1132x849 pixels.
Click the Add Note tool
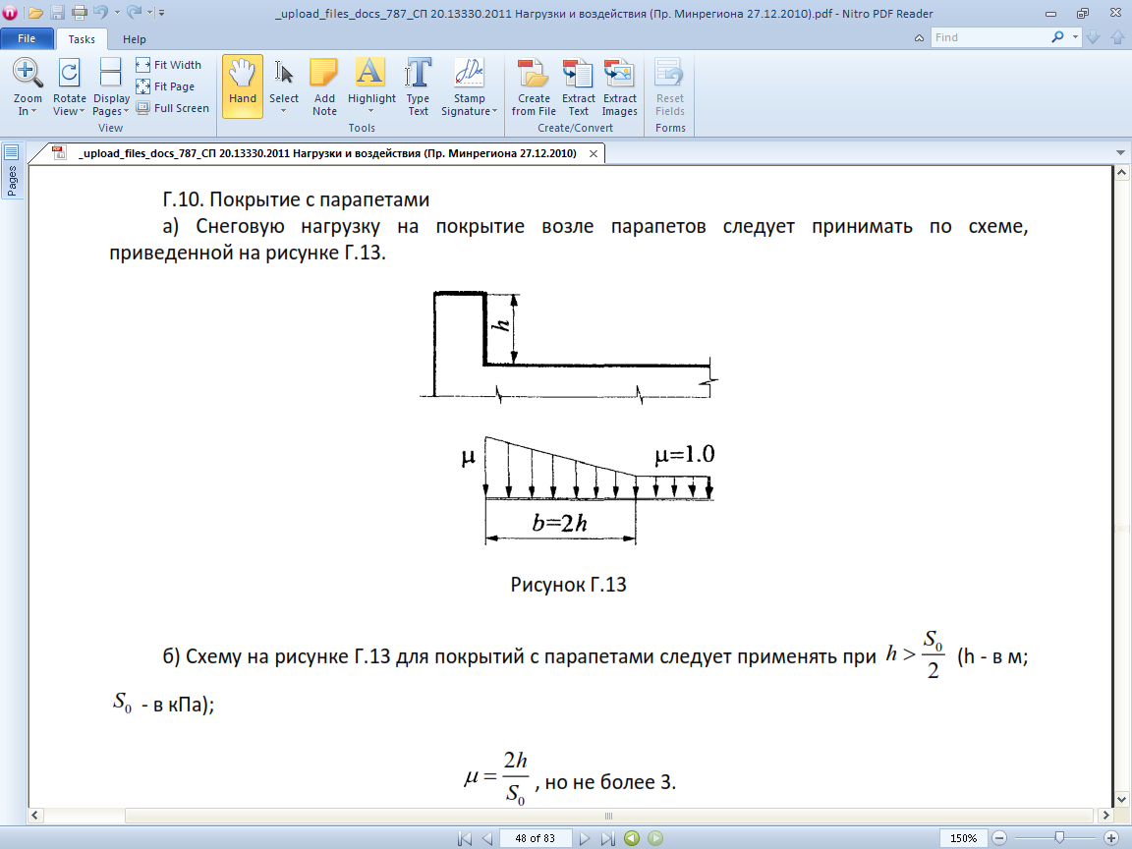click(x=324, y=85)
